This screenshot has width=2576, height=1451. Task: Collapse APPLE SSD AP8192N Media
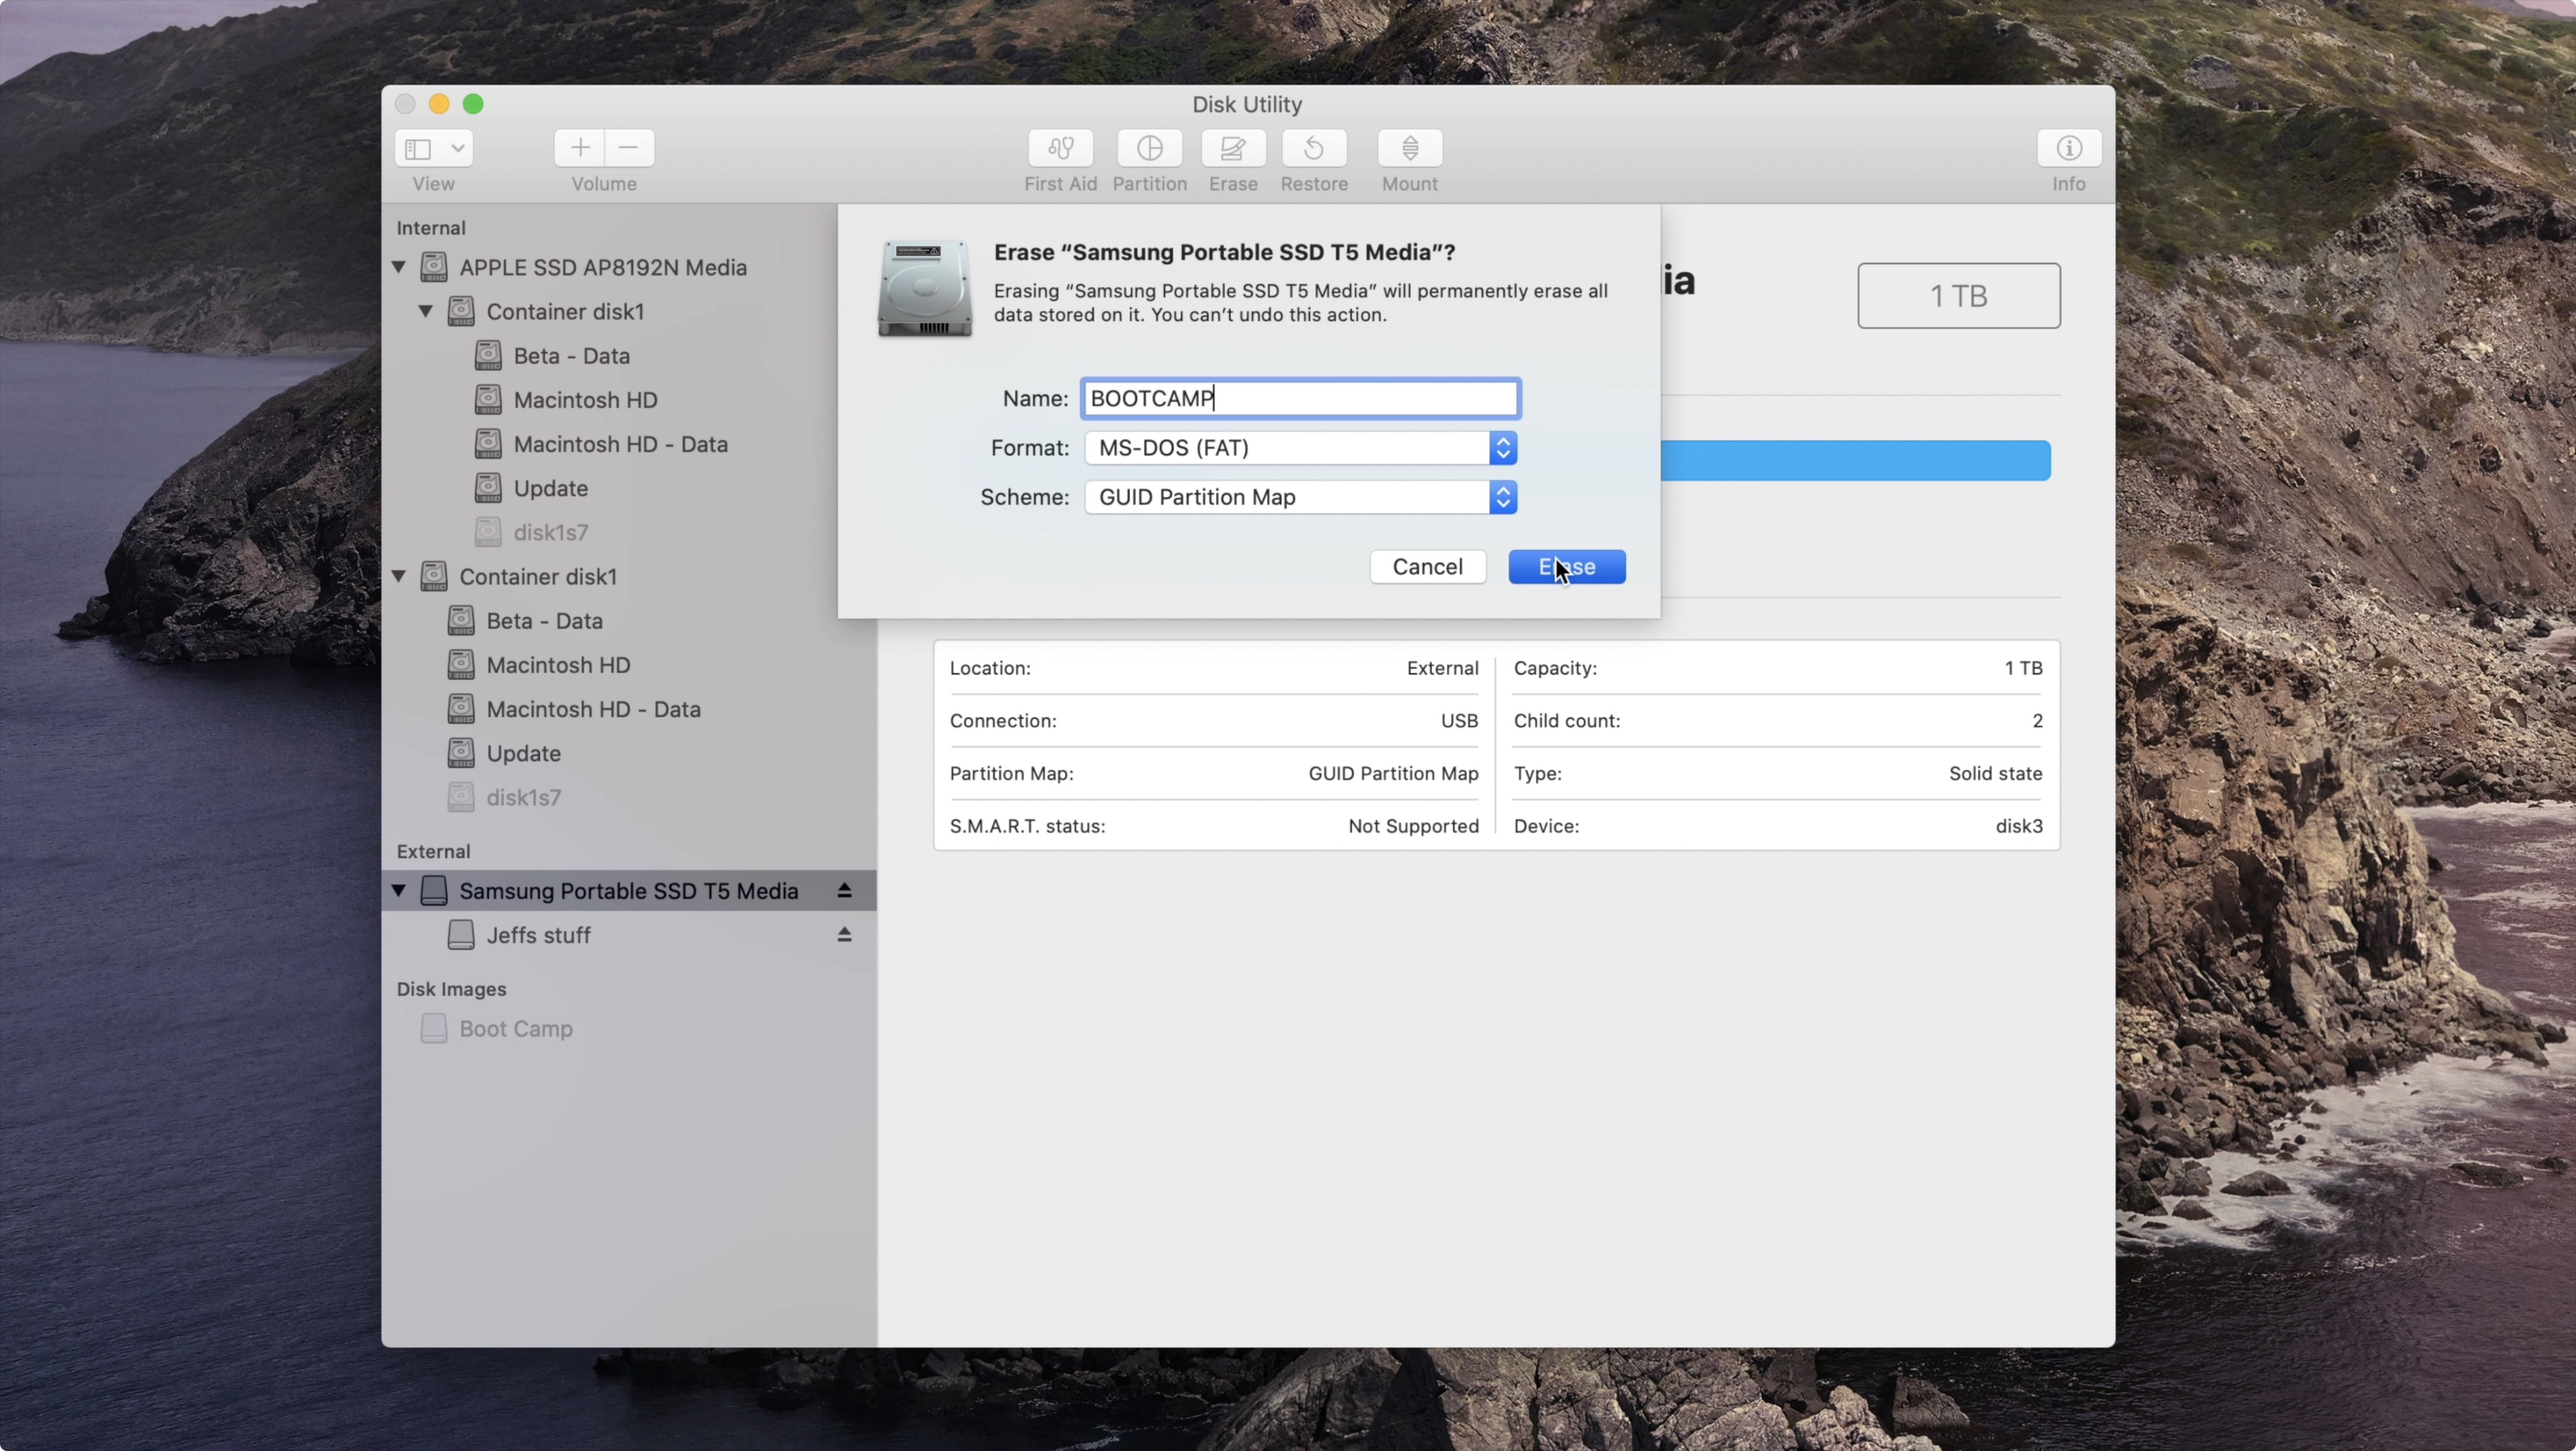pos(398,267)
